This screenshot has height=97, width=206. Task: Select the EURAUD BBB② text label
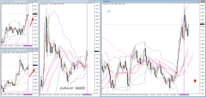tap(73, 88)
